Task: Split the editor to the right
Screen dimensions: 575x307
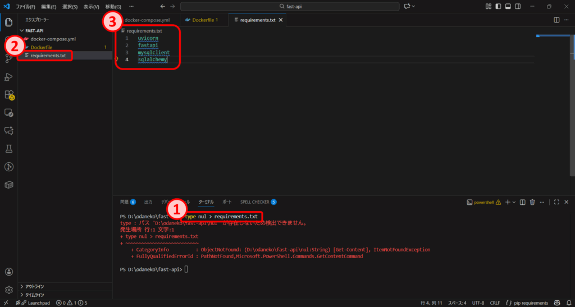Action: point(556,20)
